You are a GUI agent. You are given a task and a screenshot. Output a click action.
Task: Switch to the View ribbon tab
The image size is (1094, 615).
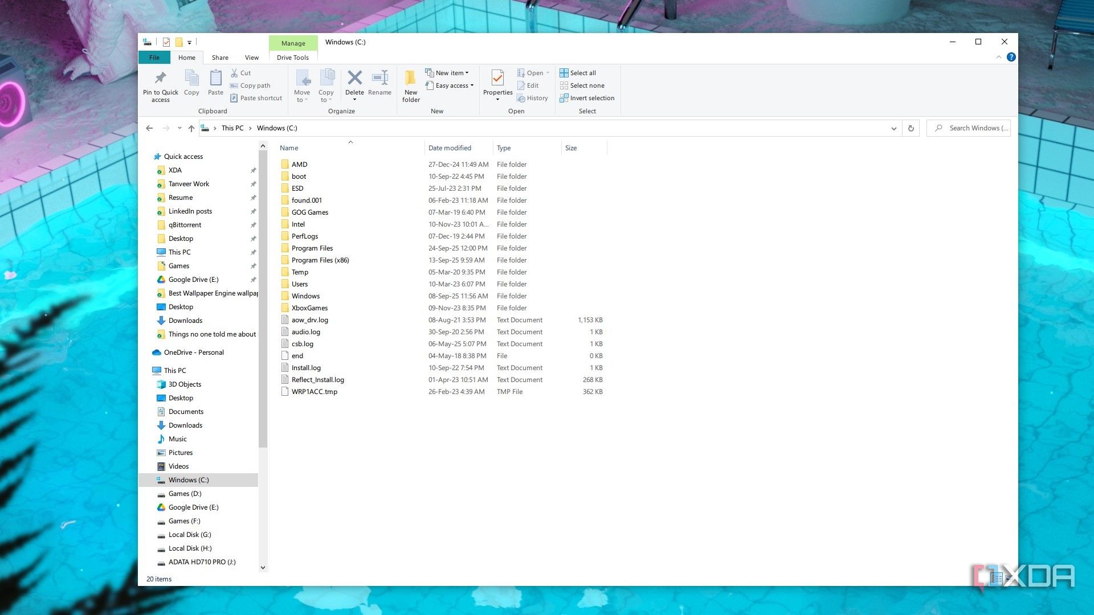click(251, 58)
